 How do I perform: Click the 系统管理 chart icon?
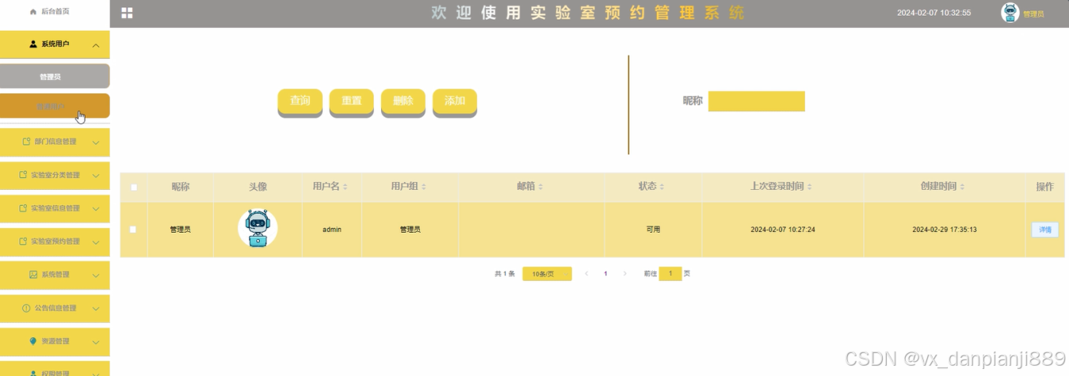pos(33,275)
